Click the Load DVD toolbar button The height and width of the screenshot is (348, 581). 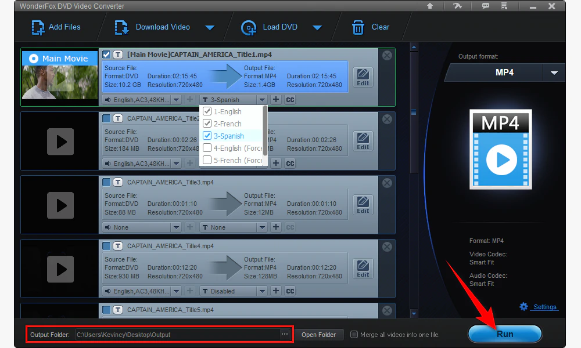point(270,27)
